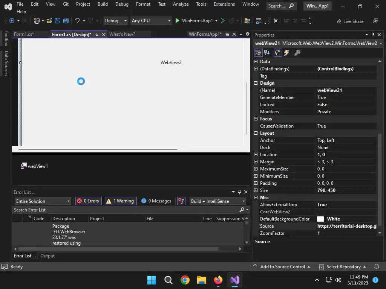386x289 pixels.
Task: Click Add to Source Control
Action: [x=282, y=267]
